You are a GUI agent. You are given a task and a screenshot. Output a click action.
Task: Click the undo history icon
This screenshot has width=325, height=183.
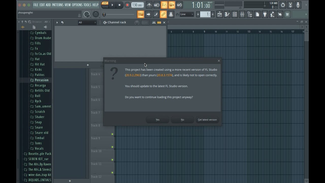(x=283, y=5)
